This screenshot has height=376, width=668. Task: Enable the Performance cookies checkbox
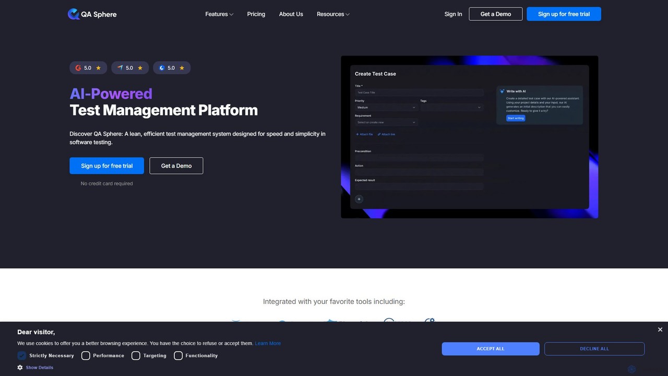(86, 356)
